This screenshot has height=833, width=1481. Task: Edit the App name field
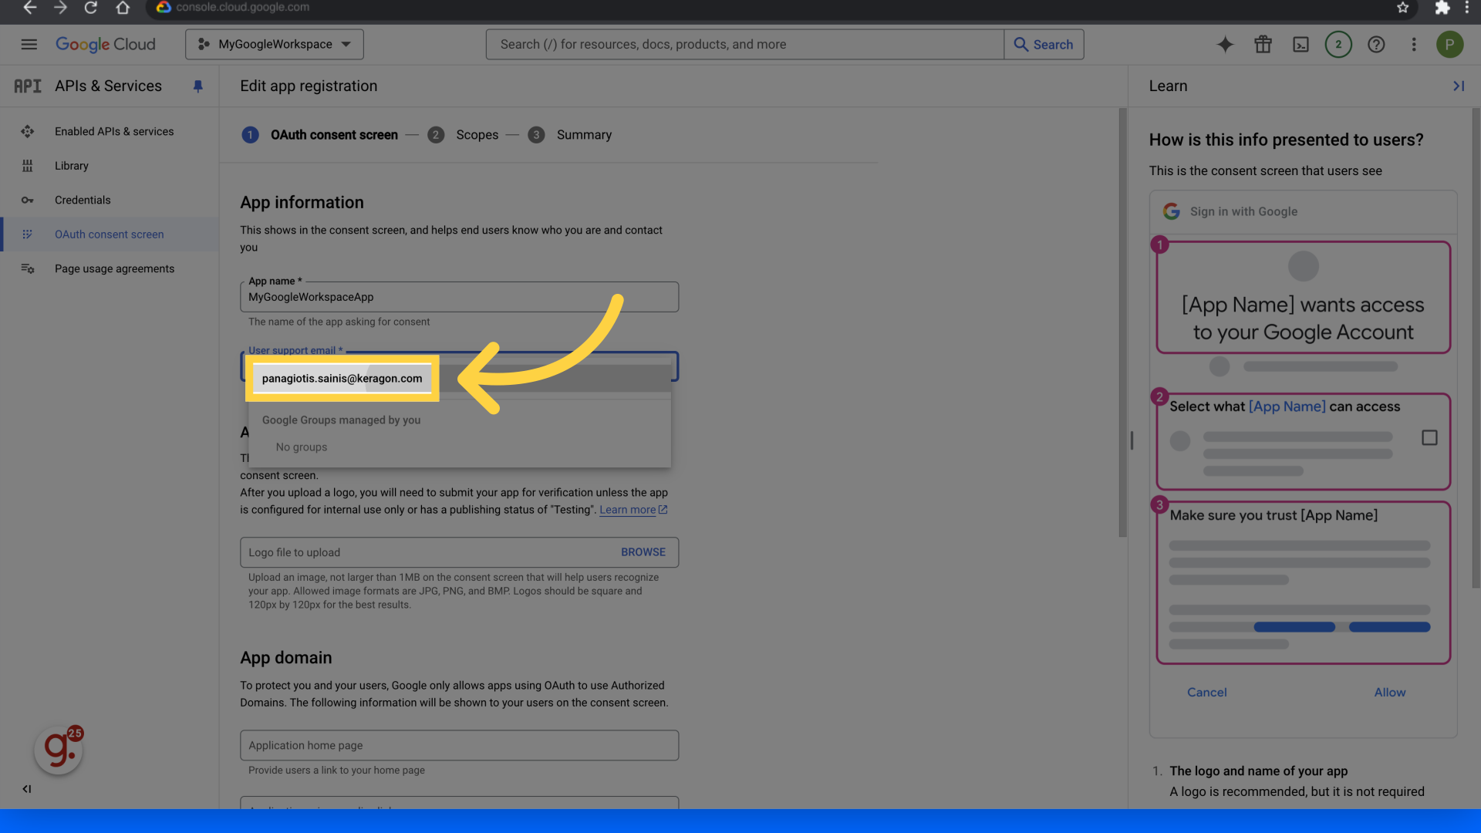(459, 296)
